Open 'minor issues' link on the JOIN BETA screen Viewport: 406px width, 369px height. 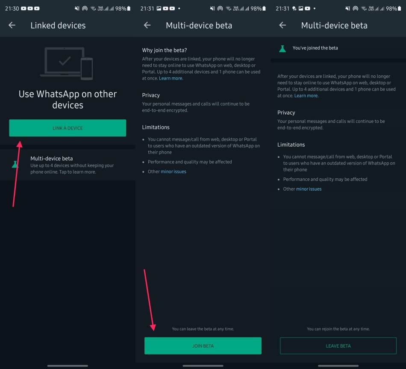coord(174,171)
